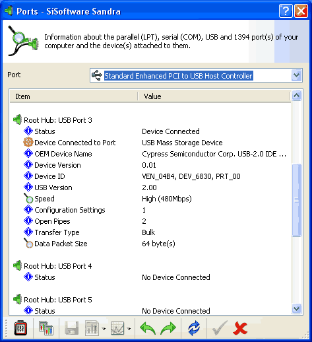
Task: Select the Device Connected to Port row
Action: pyautogui.click(x=150, y=143)
